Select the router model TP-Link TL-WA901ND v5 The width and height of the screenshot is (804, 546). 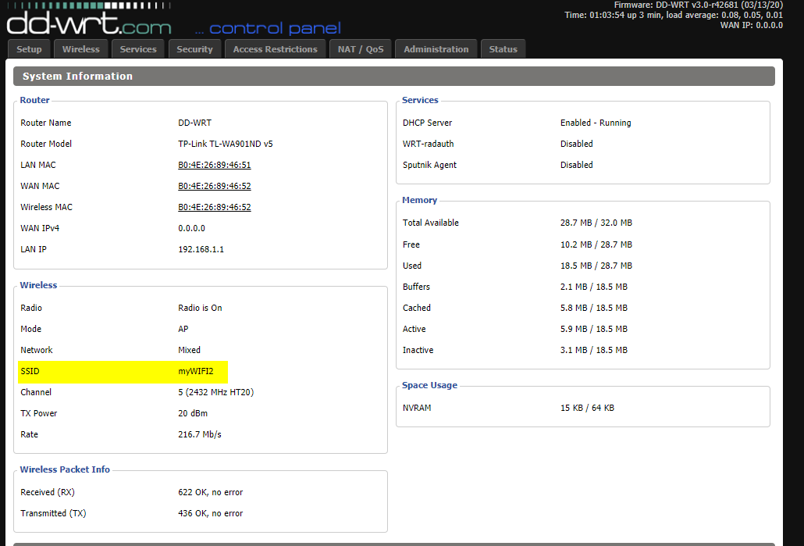(226, 144)
